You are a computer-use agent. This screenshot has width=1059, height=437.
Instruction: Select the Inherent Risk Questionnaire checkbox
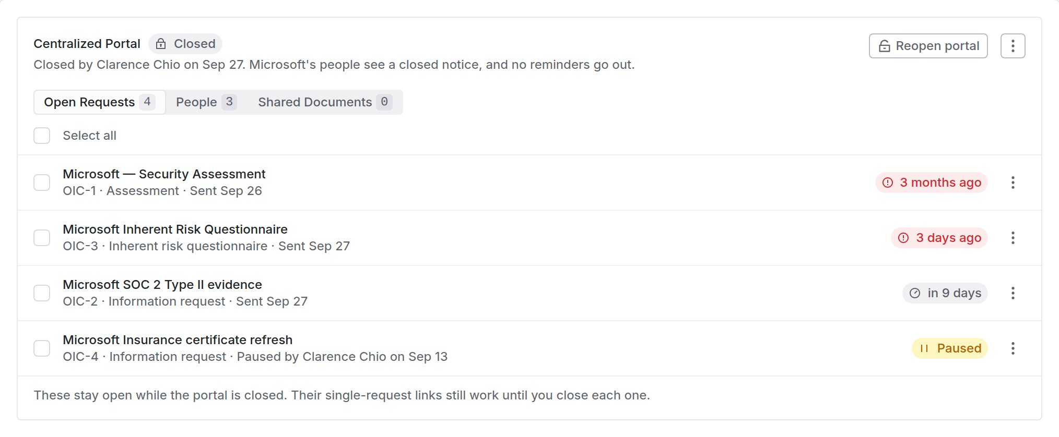(42, 238)
